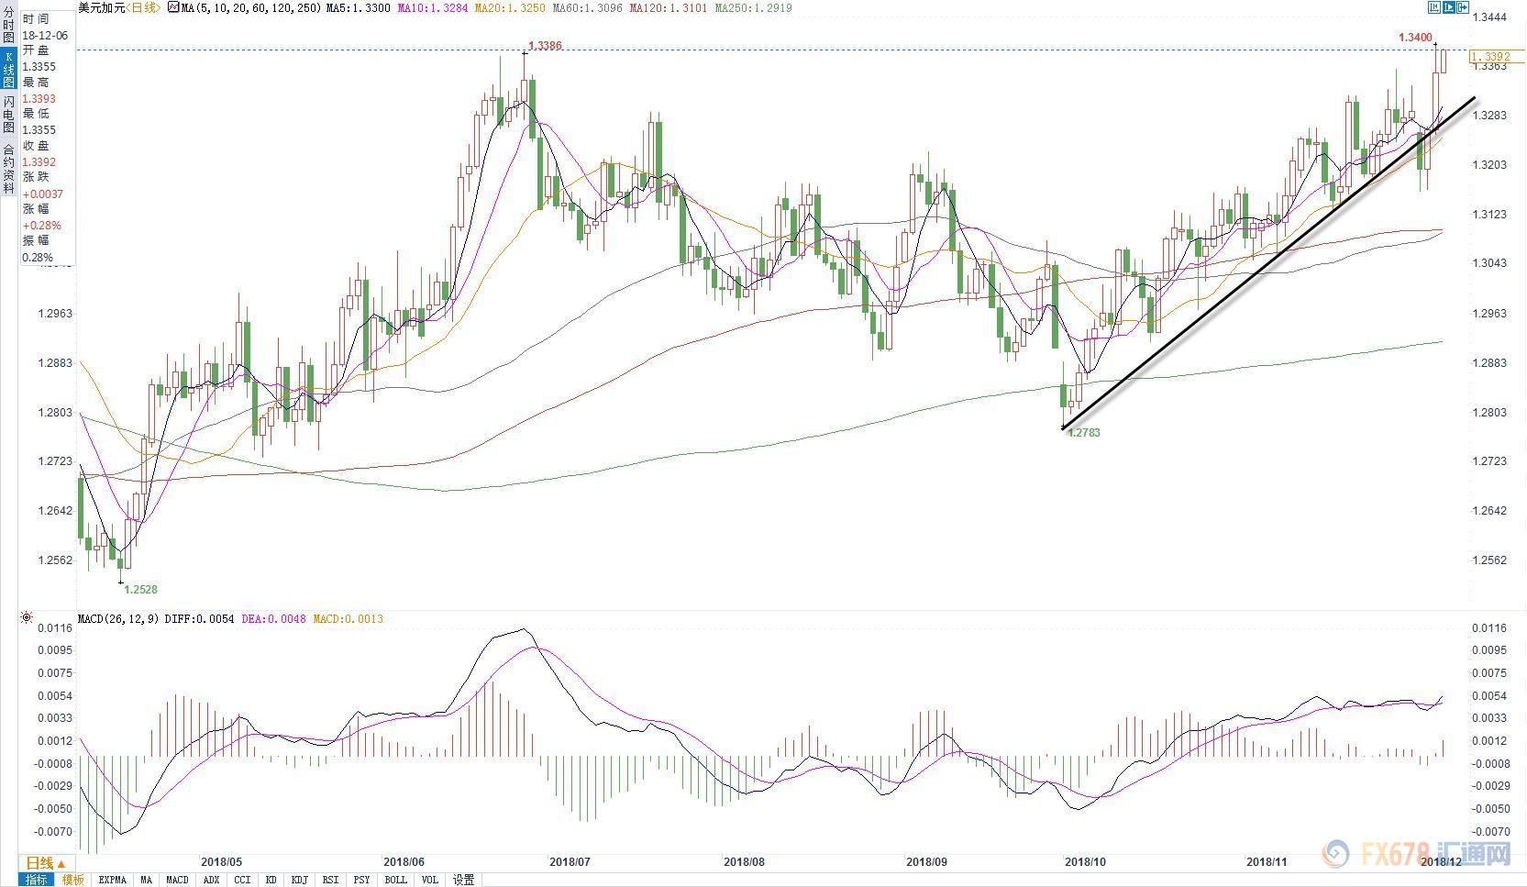
Task: Click the MA indicator icon beside MA(5,10,20...)
Action: click(173, 7)
